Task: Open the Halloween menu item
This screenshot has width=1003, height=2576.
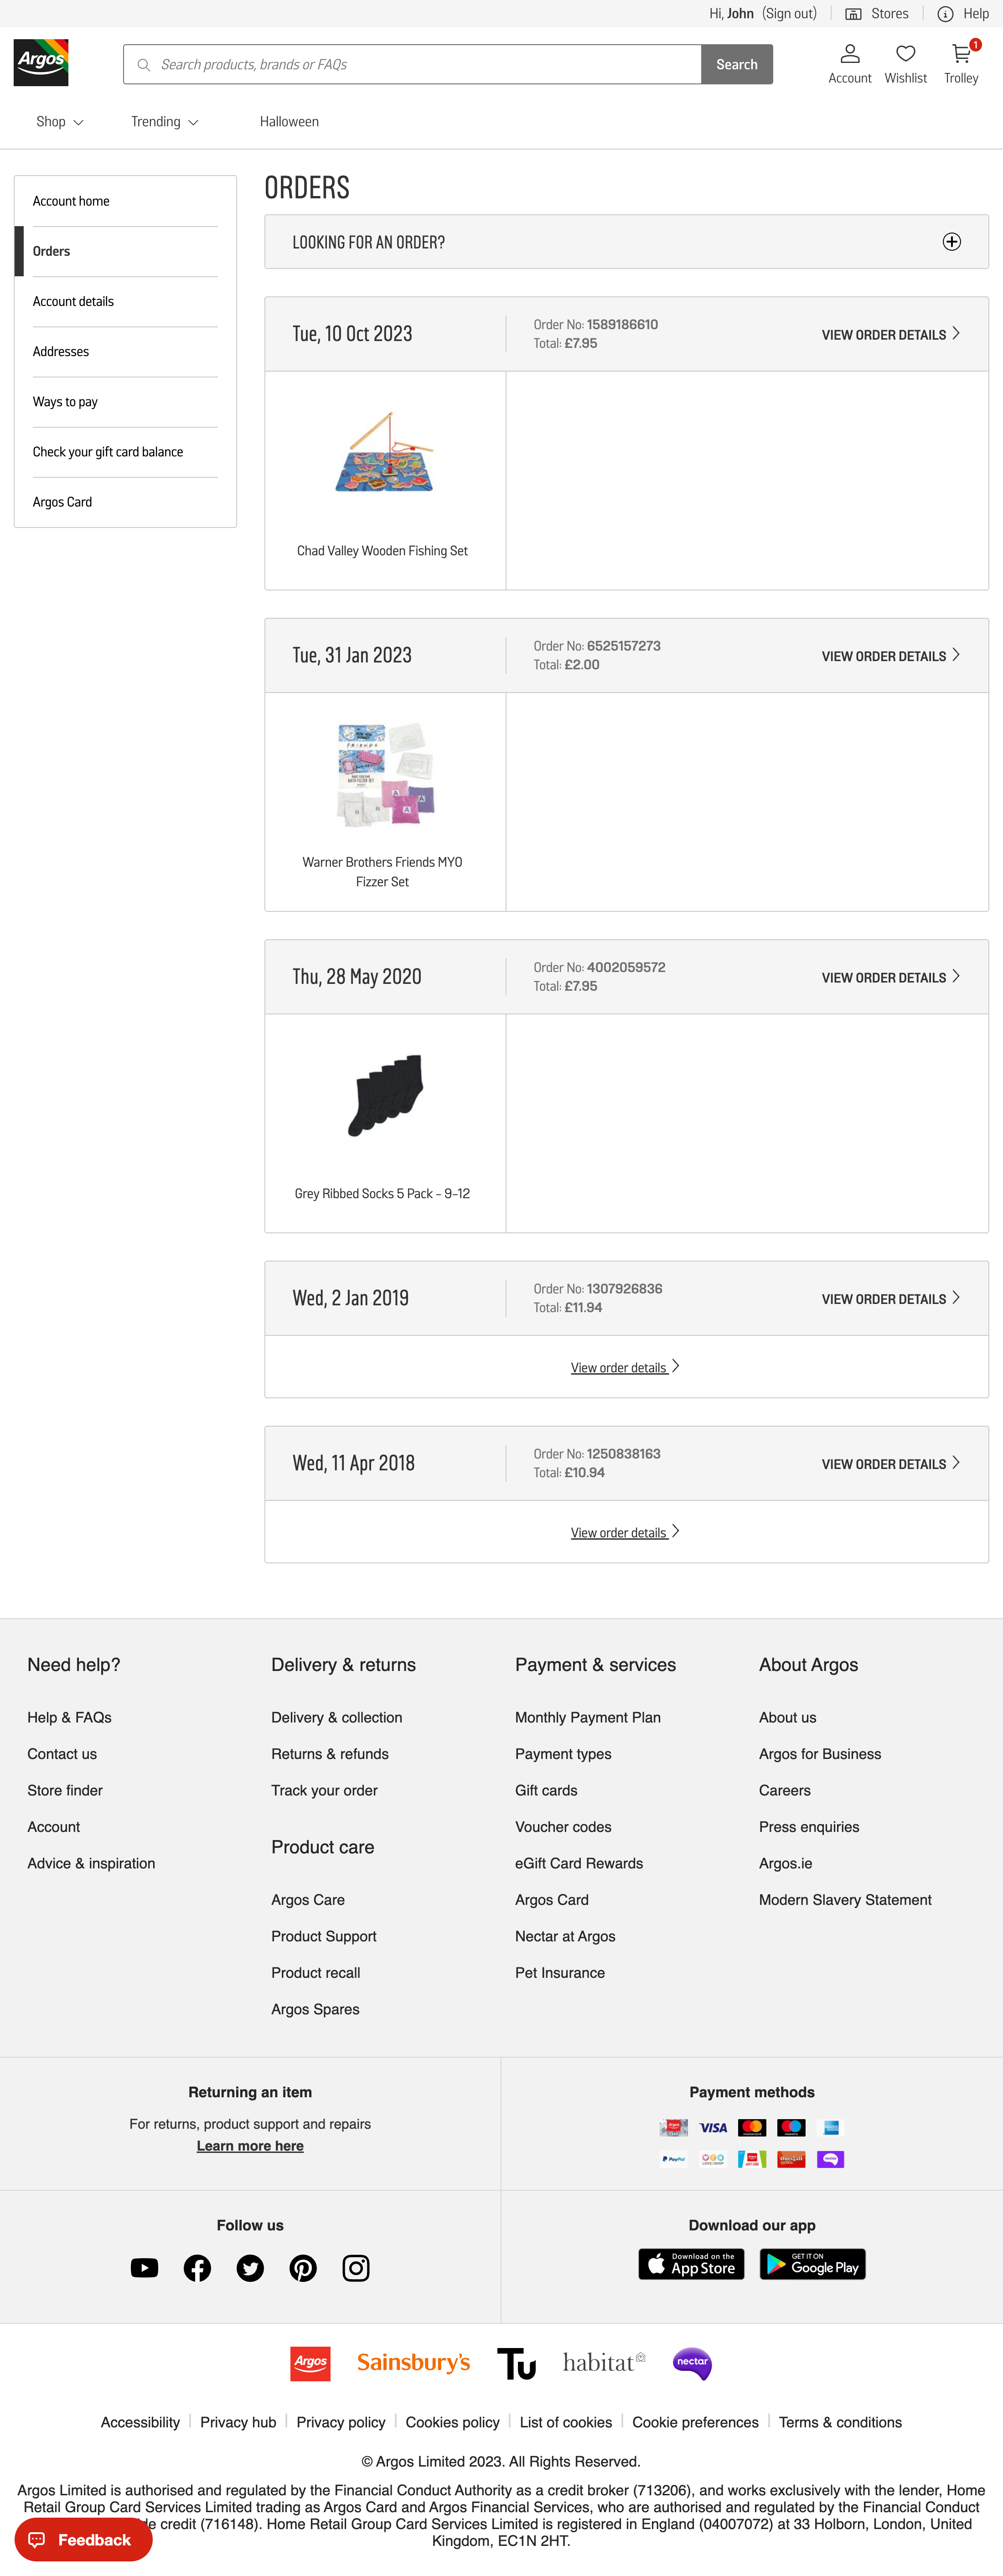Action: click(x=289, y=121)
